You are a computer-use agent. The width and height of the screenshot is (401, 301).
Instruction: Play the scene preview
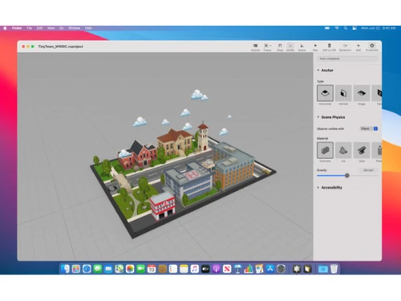pos(315,47)
